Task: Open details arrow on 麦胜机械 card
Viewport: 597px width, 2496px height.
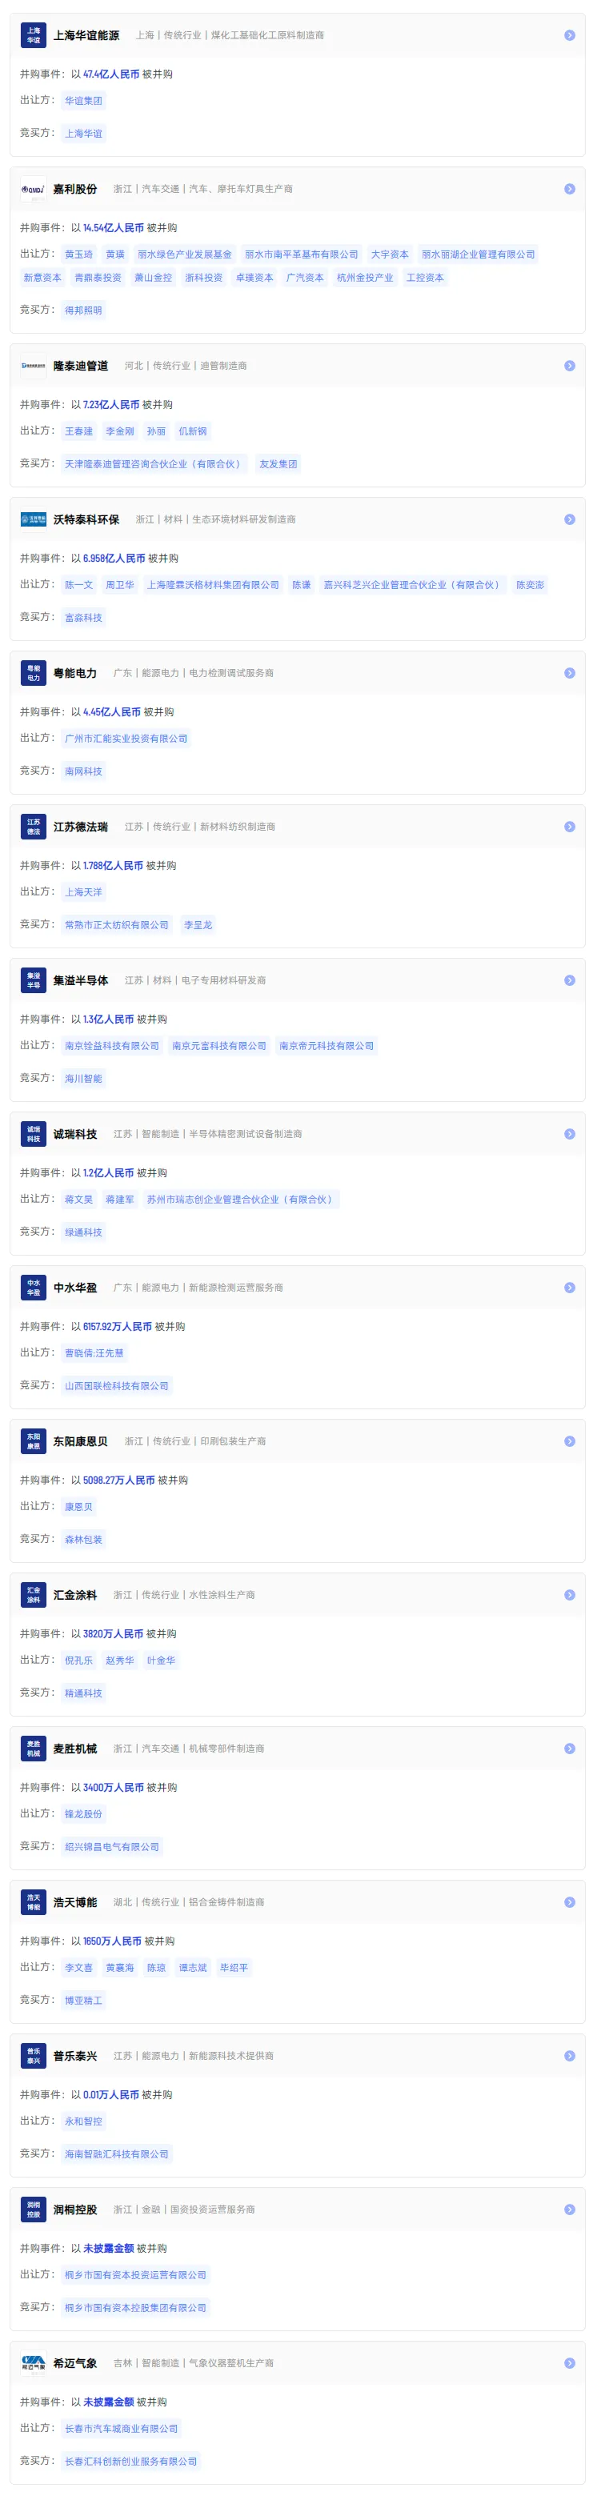Action: 570,1749
